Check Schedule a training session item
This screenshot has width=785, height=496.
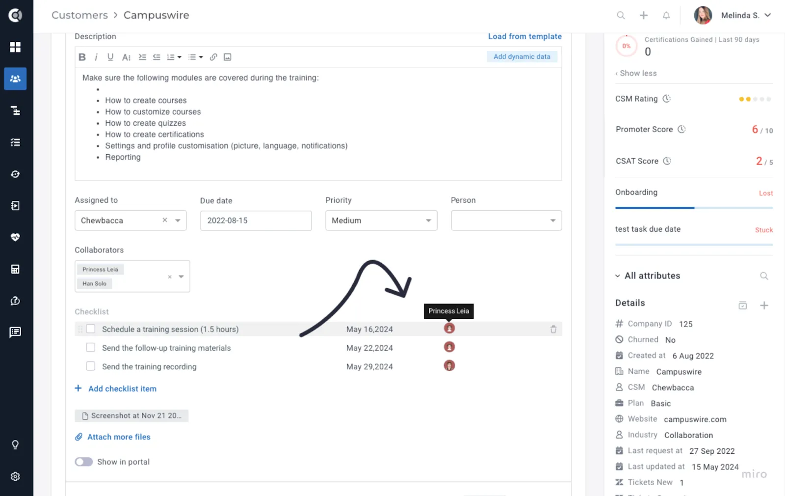[x=90, y=329]
